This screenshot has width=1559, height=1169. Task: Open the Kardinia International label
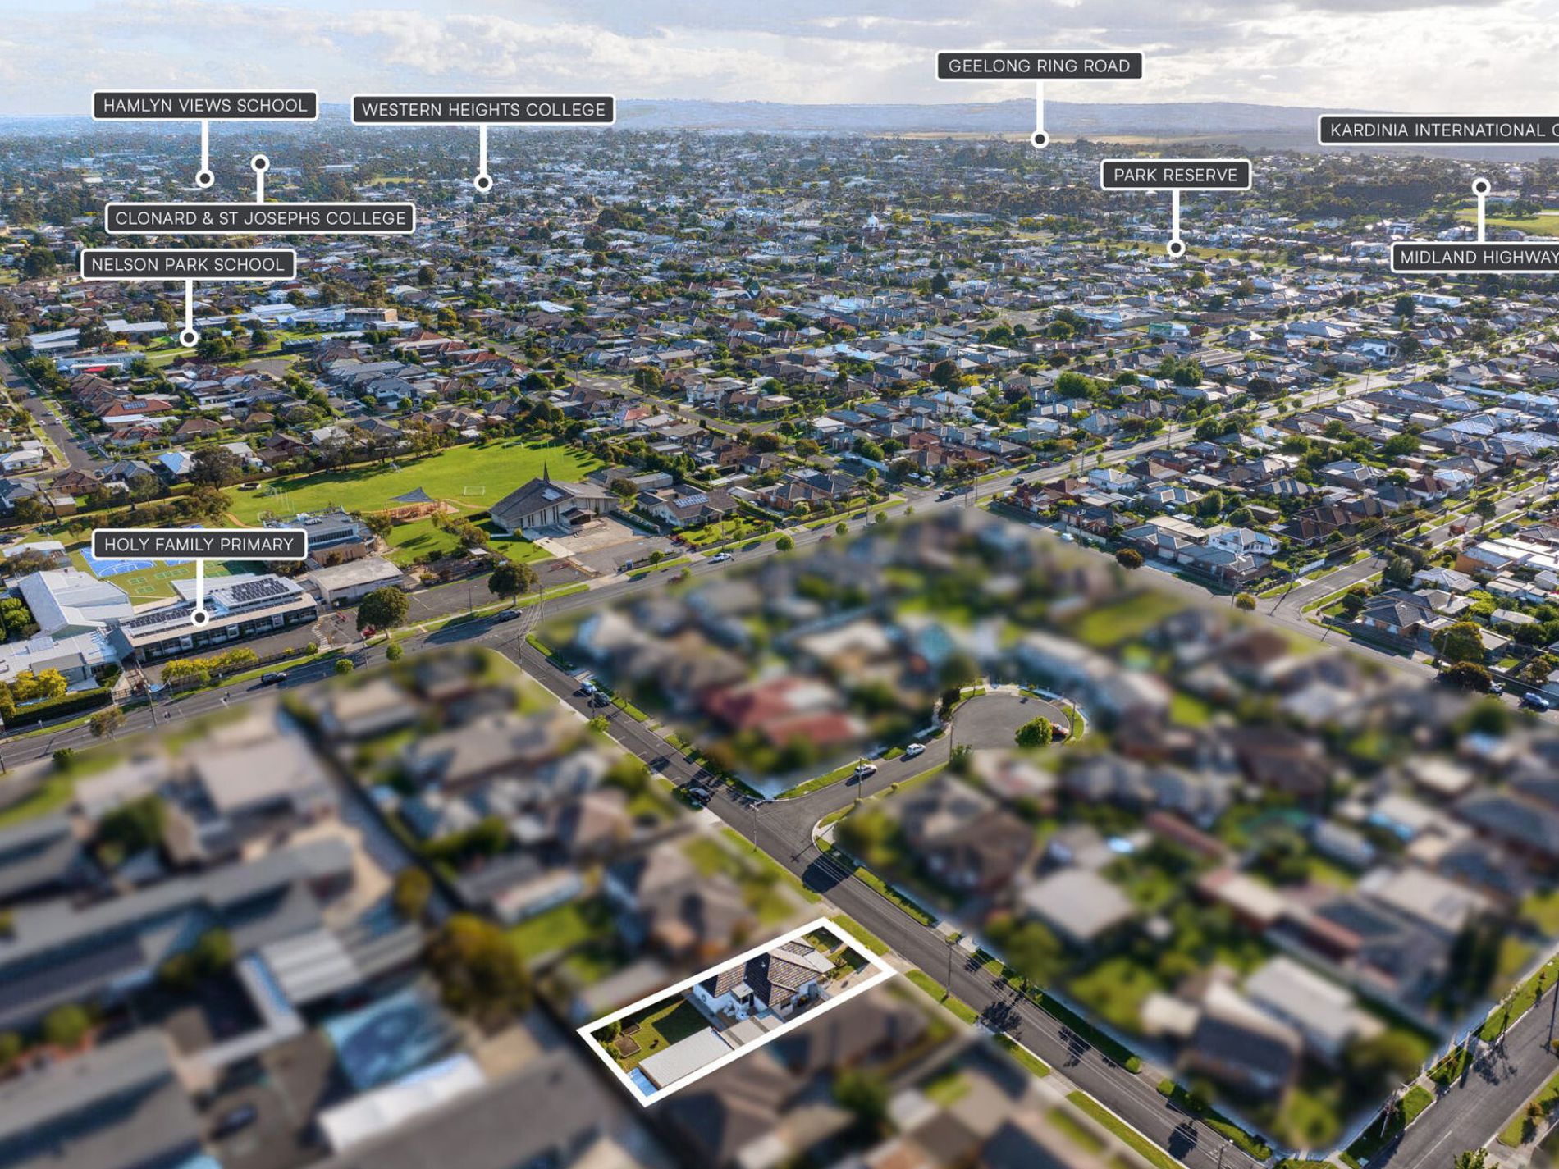pyautogui.click(x=1439, y=130)
